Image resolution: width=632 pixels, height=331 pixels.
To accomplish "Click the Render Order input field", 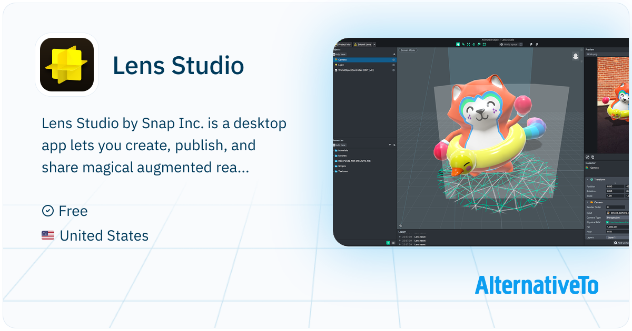I will pyautogui.click(x=616, y=207).
